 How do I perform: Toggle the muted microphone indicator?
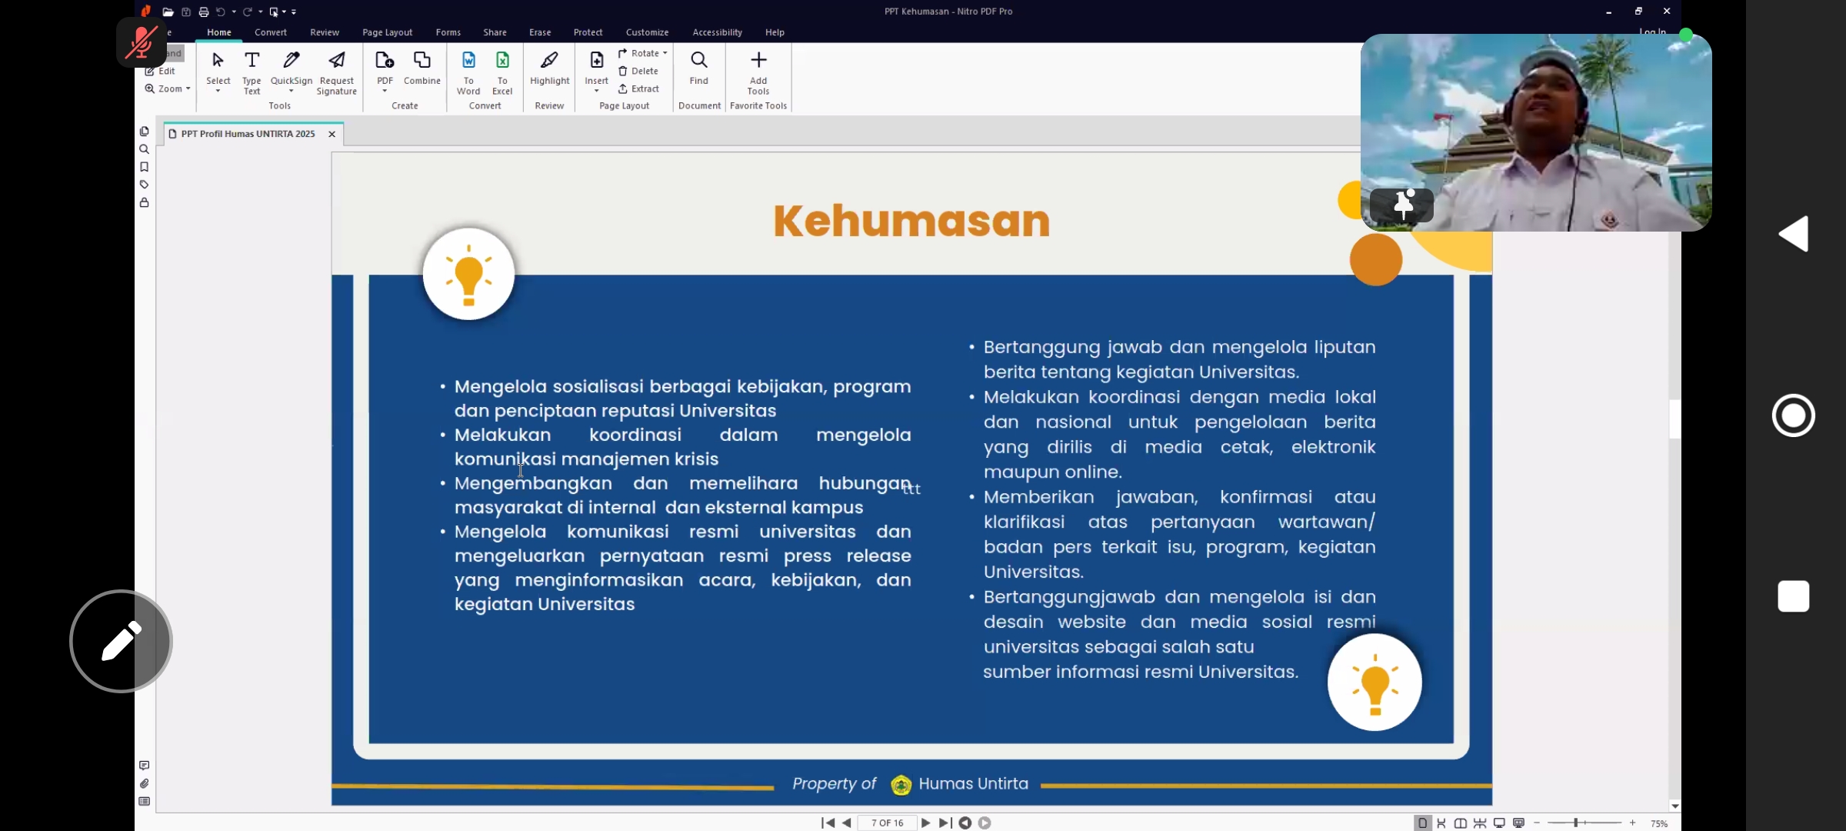coord(142,42)
